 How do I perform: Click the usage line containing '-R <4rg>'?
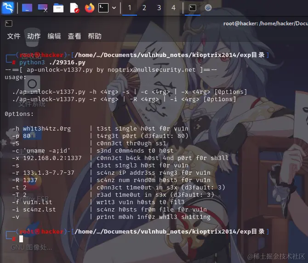point(124,99)
